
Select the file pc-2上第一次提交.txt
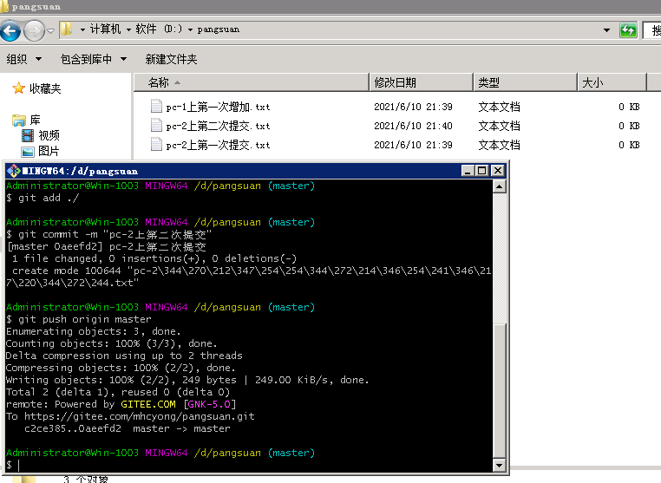[x=218, y=145]
